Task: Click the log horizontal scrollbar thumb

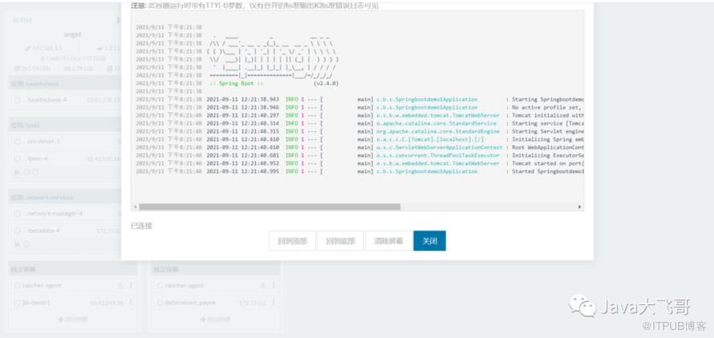Action: click(x=270, y=207)
